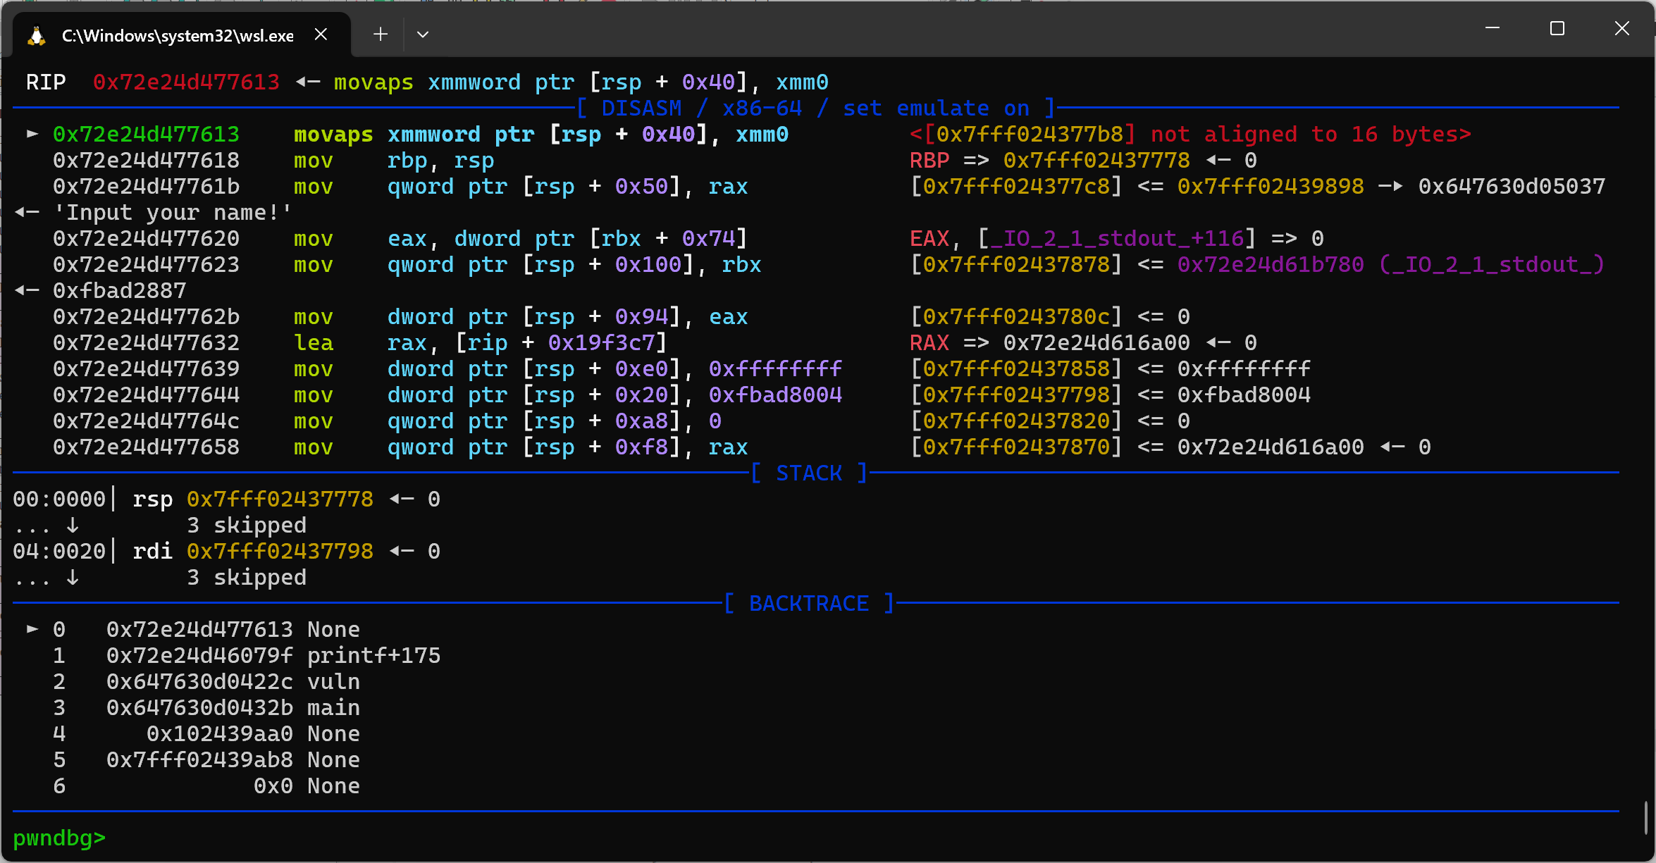Viewport: 1656px width, 863px height.
Task: Close the terminal window
Action: [1622, 29]
